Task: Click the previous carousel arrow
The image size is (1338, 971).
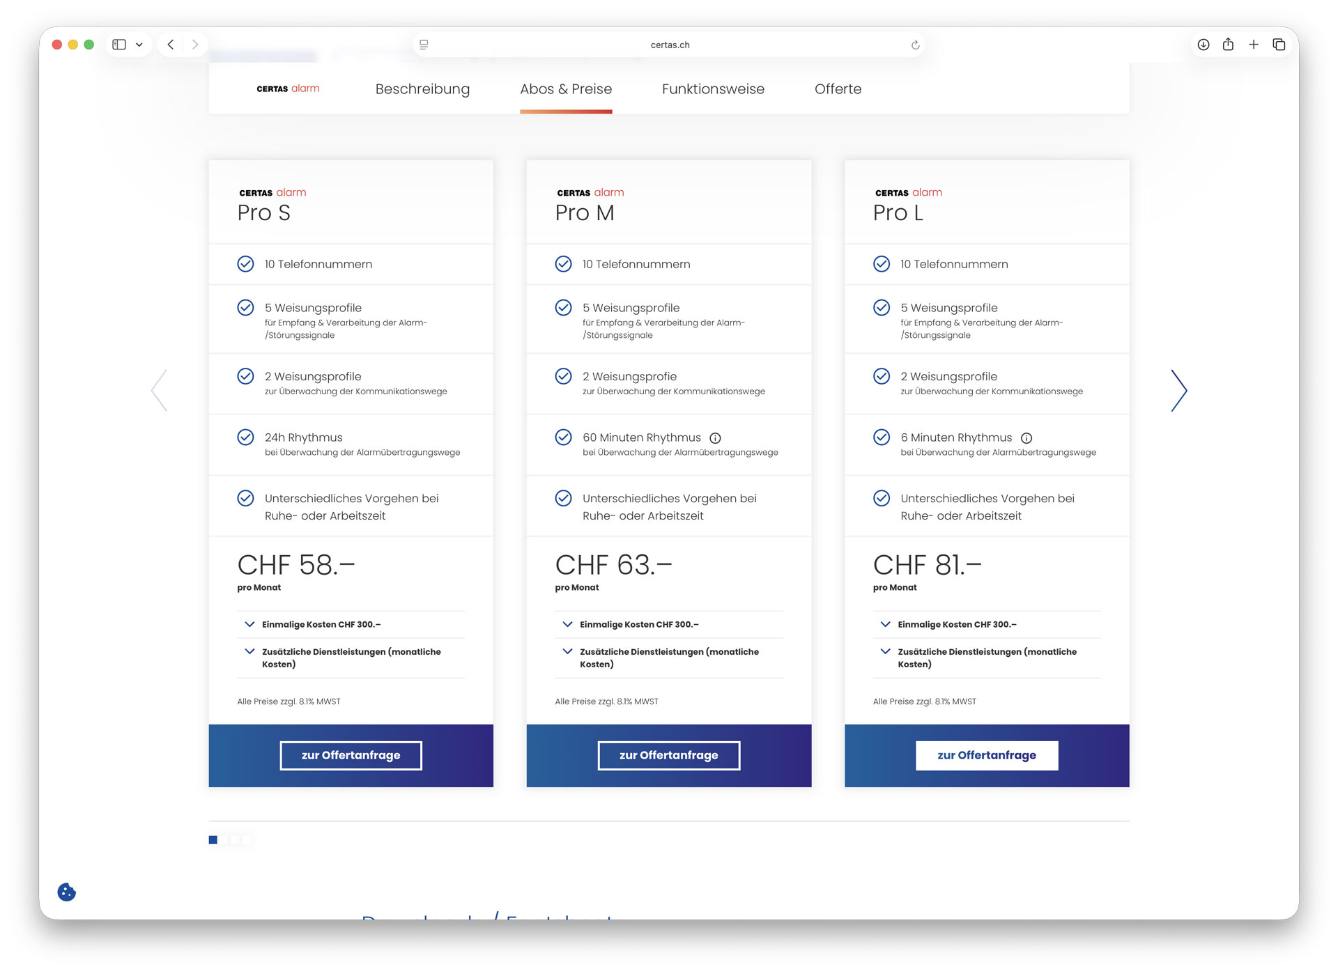Action: click(x=160, y=391)
